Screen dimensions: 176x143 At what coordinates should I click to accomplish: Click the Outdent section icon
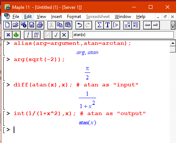pyautogui.click(x=127, y=25)
